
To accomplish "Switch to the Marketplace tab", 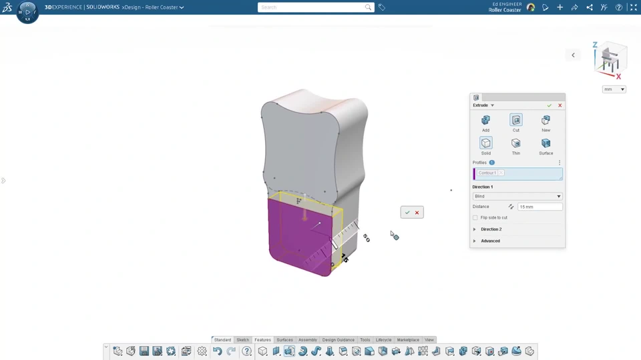I will tap(408, 339).
